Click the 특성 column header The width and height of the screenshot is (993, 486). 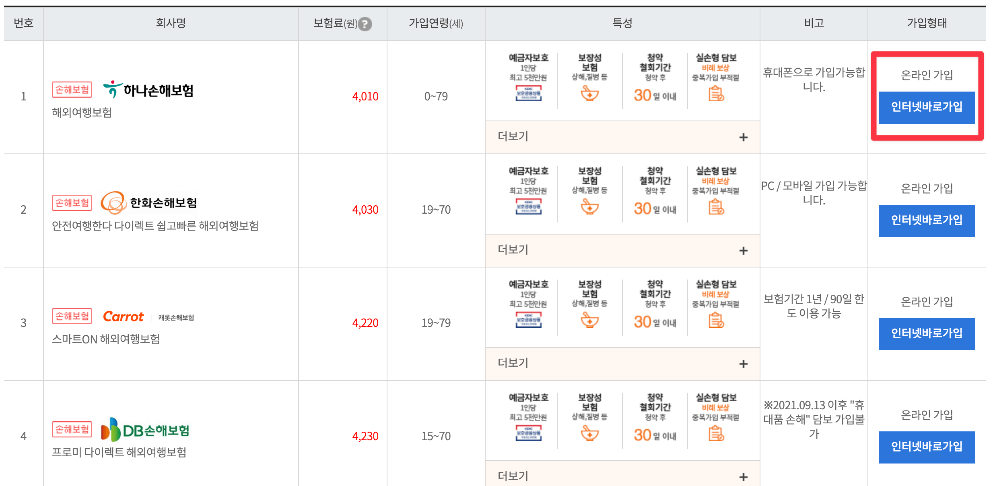[x=622, y=23]
